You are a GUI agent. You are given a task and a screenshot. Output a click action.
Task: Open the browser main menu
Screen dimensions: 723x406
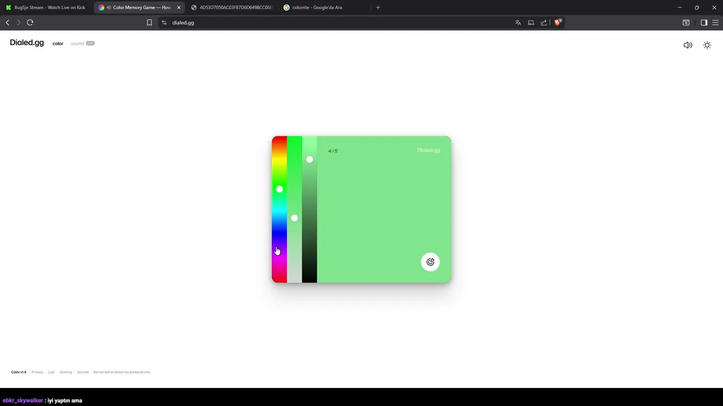[715, 23]
